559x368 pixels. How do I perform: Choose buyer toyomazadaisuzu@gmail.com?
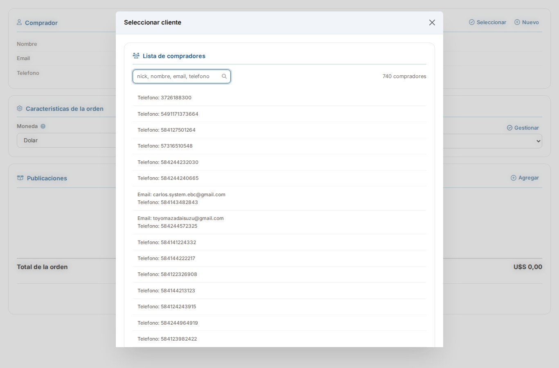(x=279, y=222)
